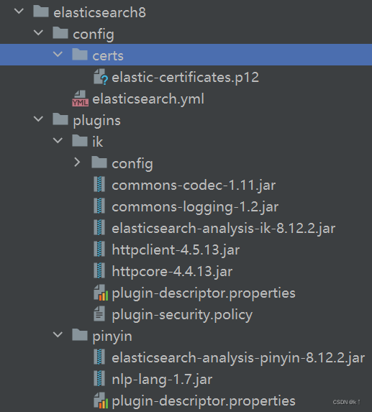
Task: Click the unknown-file icon of elastic-certificates.p12
Action: click(x=101, y=77)
